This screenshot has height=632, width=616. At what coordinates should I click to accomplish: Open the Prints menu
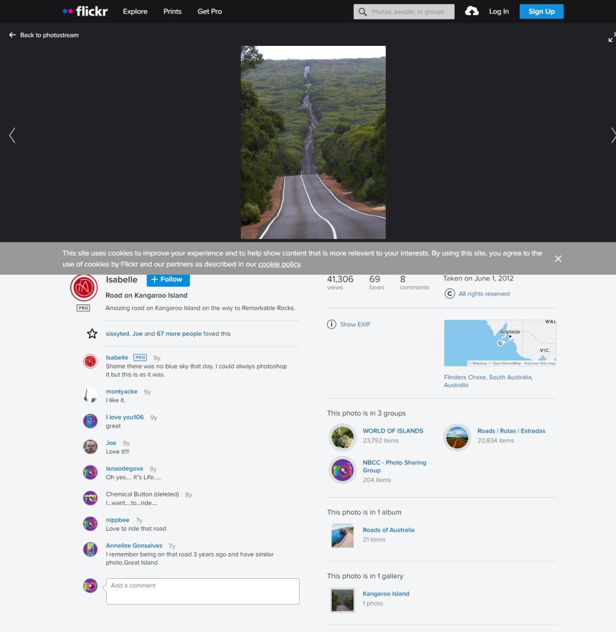click(x=172, y=11)
